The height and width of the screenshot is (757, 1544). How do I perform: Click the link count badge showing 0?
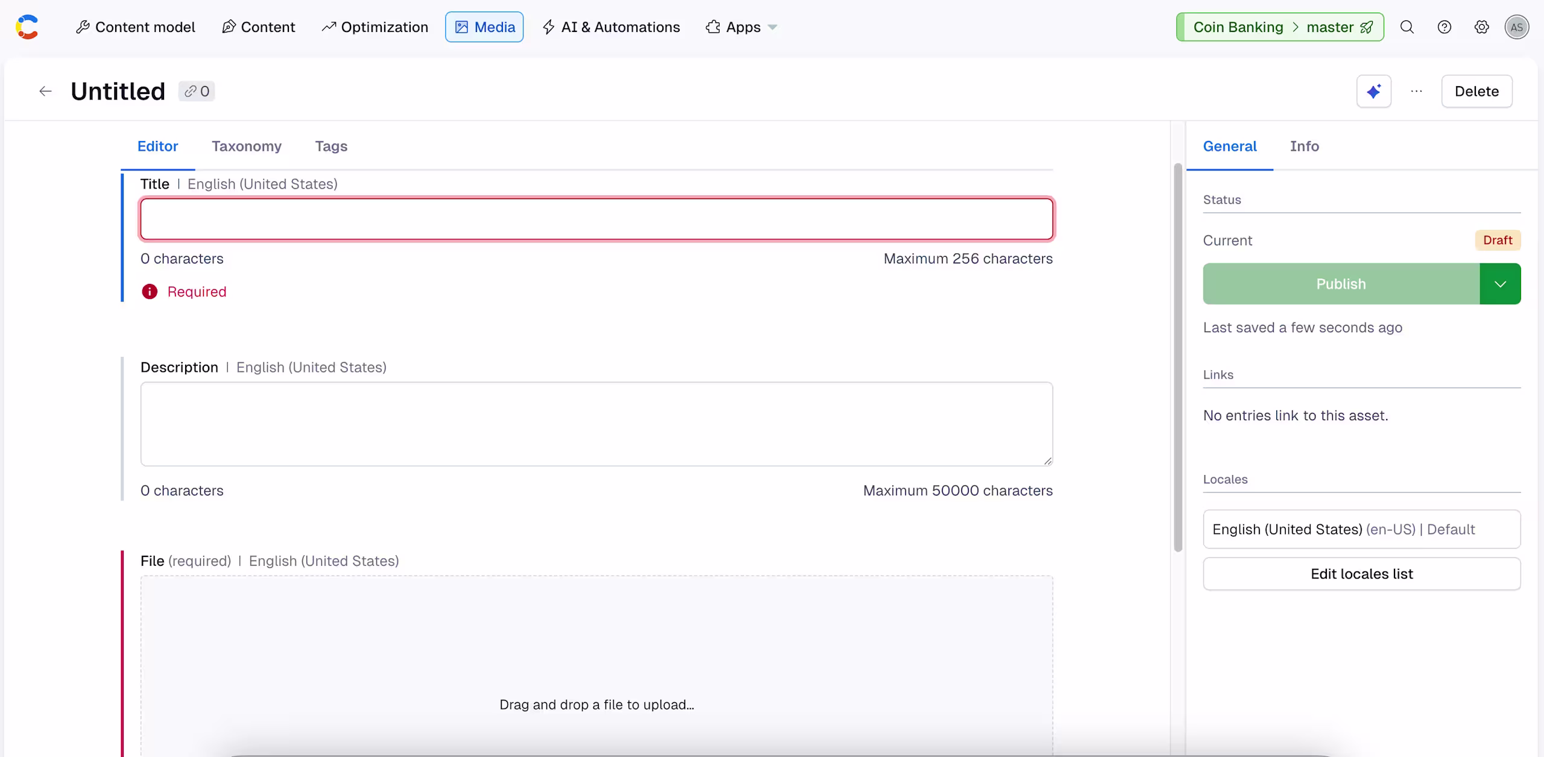197,91
